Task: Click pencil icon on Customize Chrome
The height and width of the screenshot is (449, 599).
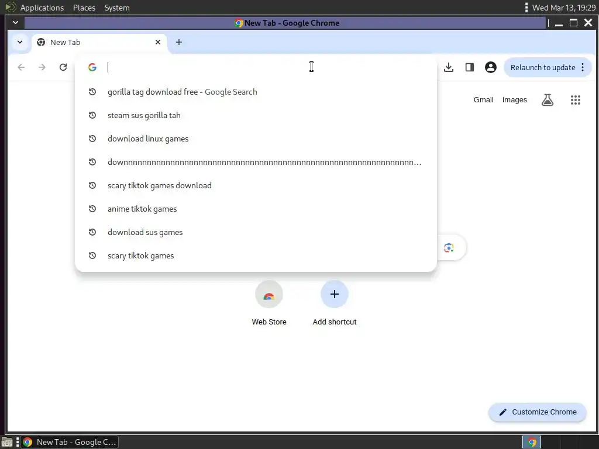Action: [503, 412]
